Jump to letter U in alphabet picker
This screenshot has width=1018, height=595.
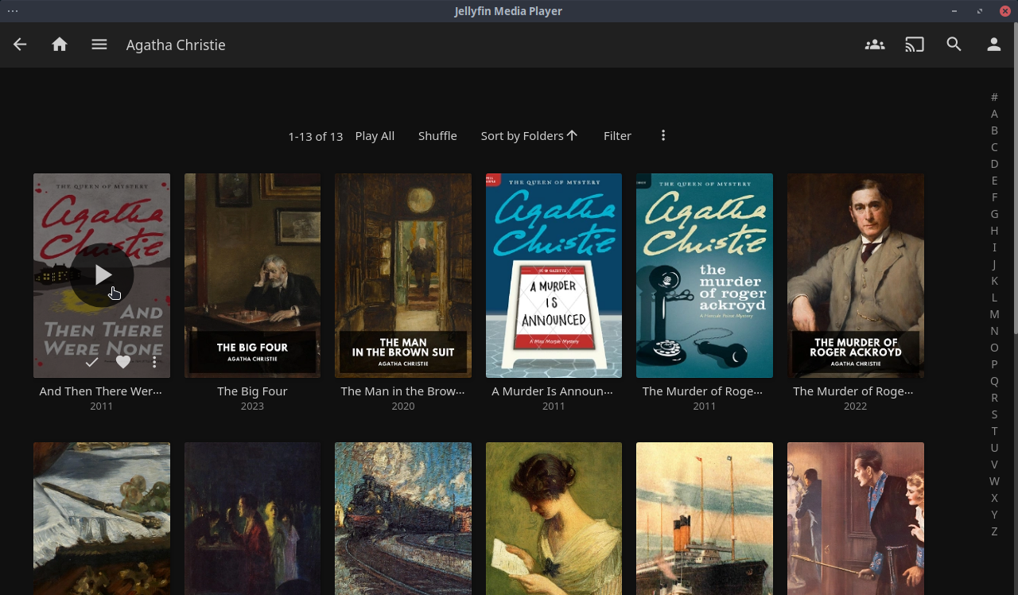[994, 448]
